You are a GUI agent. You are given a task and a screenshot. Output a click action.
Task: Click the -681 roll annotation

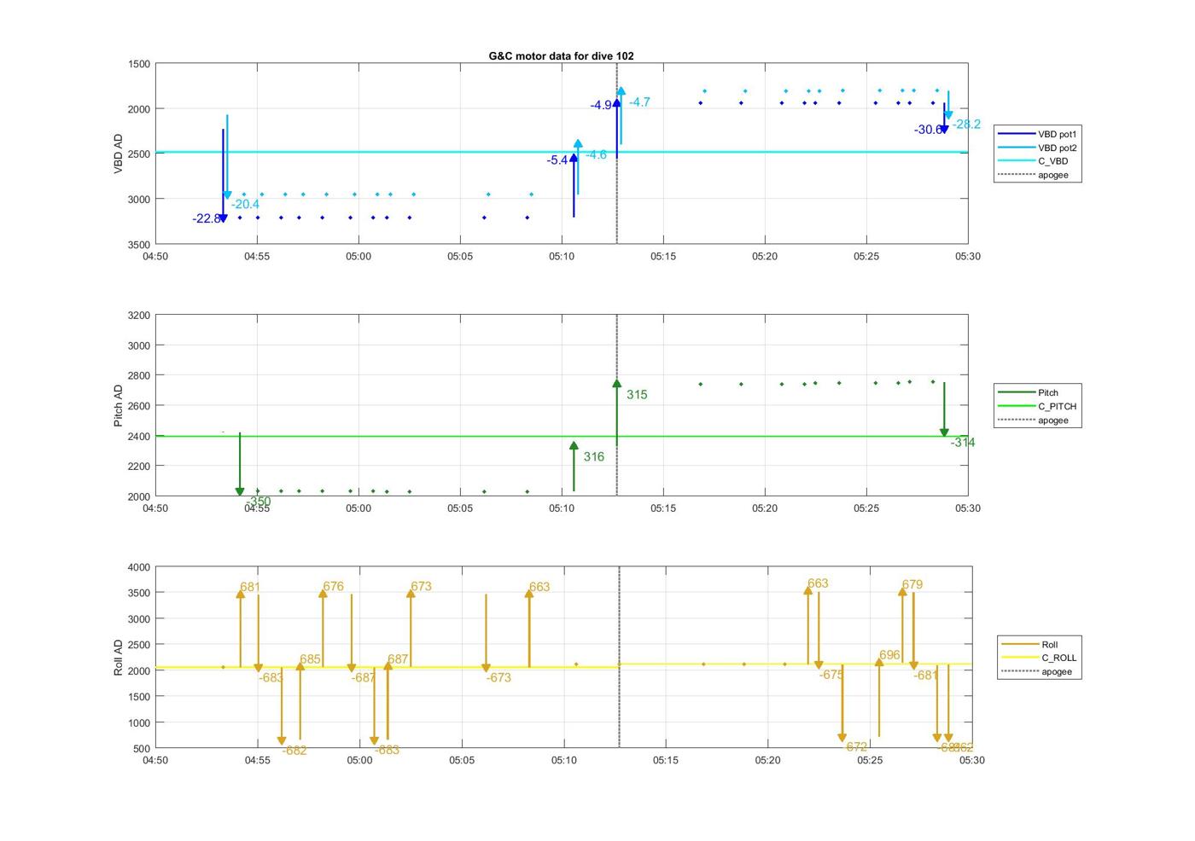[x=926, y=676]
